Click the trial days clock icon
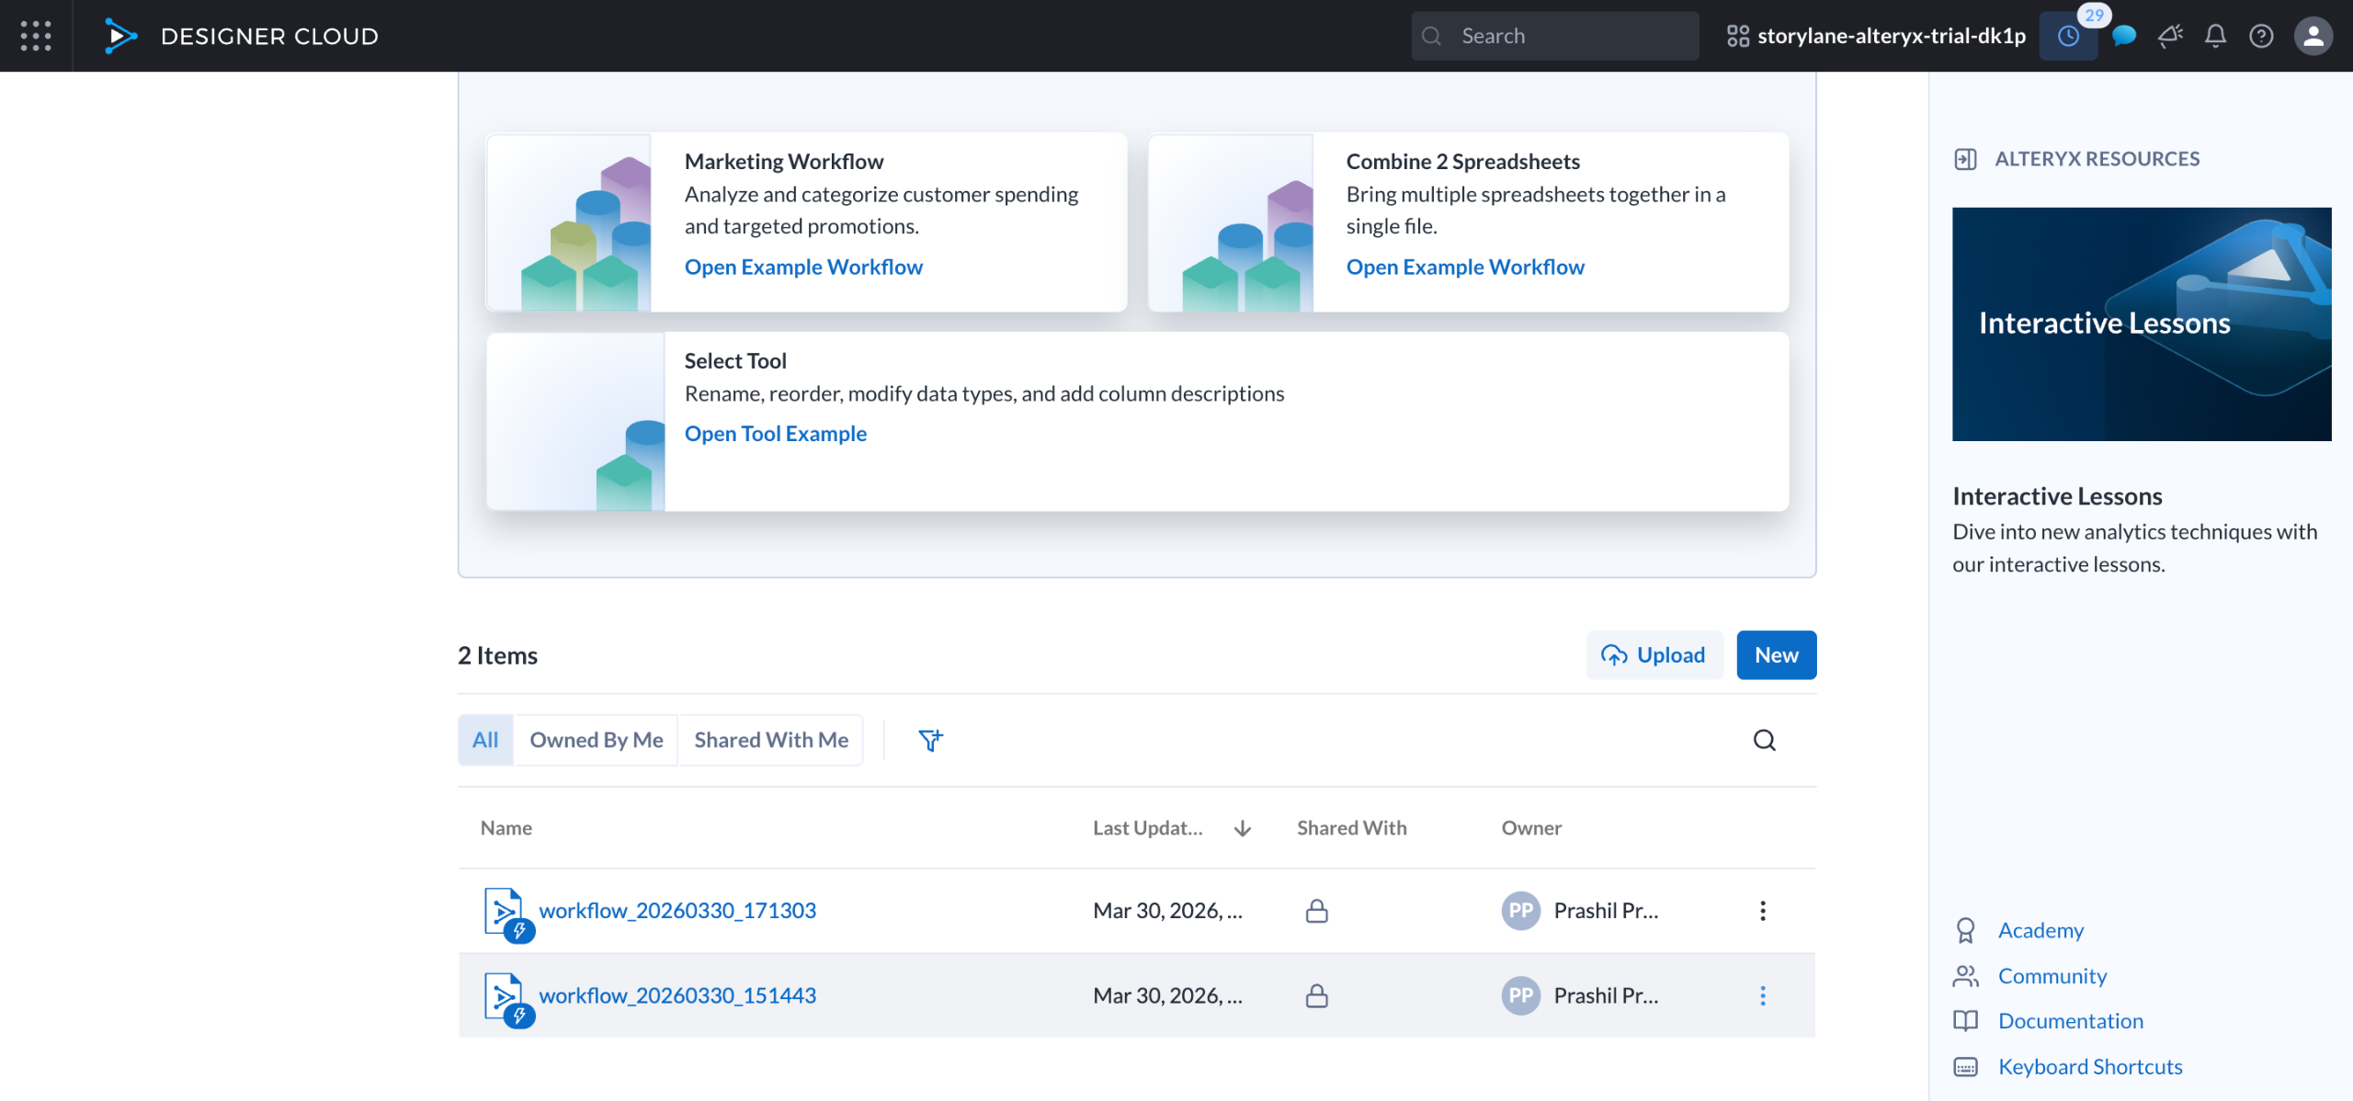 click(2067, 36)
